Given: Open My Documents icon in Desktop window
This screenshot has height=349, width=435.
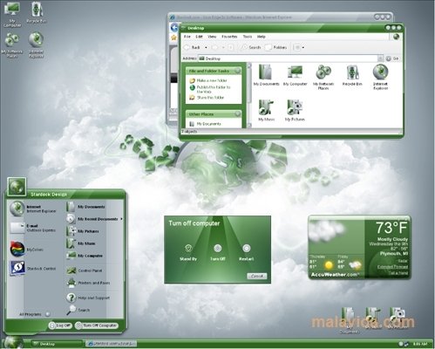Looking at the screenshot, I should click(x=266, y=75).
